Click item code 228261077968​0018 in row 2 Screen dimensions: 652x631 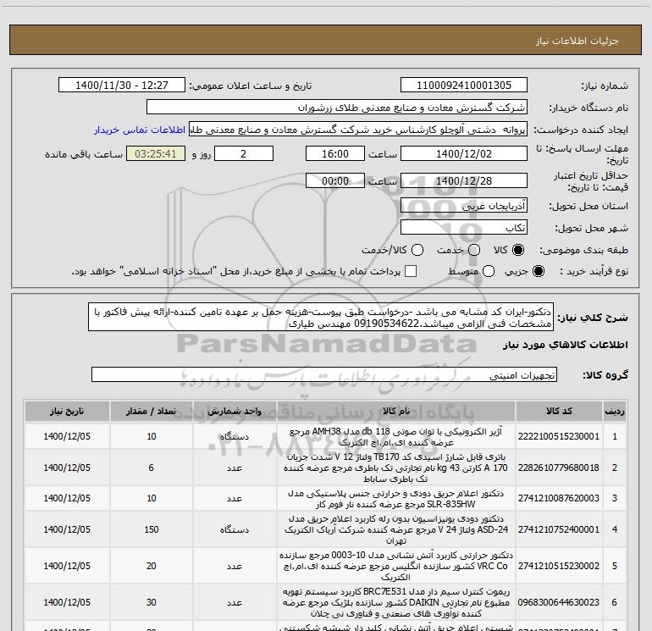pos(559,468)
